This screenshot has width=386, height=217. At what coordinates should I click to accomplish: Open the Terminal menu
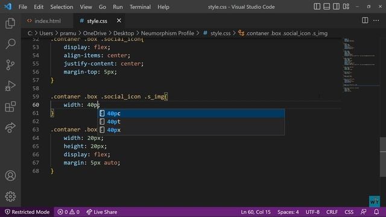coord(140,7)
